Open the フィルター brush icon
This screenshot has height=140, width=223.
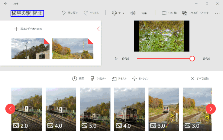pos(92,78)
